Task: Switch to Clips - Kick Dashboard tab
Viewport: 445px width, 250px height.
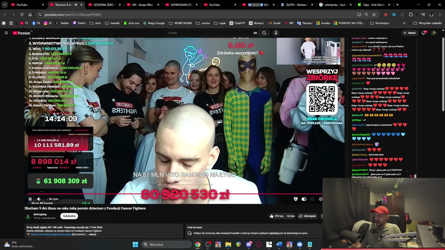Action: 373,5
